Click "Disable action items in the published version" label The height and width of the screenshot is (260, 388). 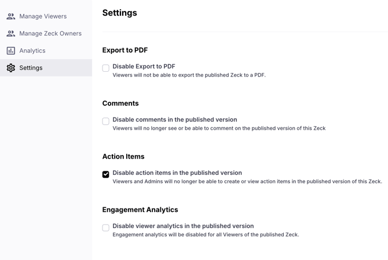click(x=177, y=173)
